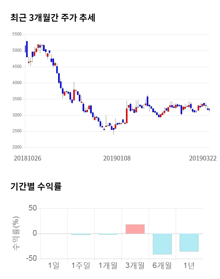The image size is (220, 279).
Task: Click the 6개월 x-axis label
Action: pyautogui.click(x=162, y=266)
